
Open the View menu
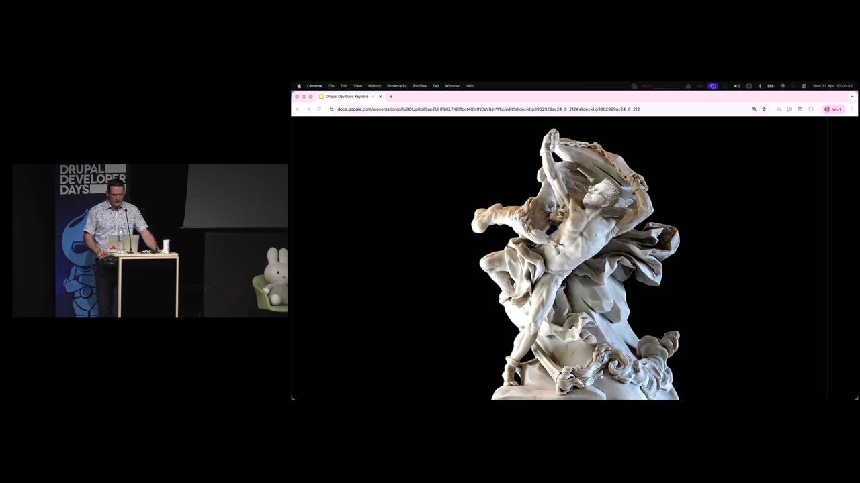[357, 86]
